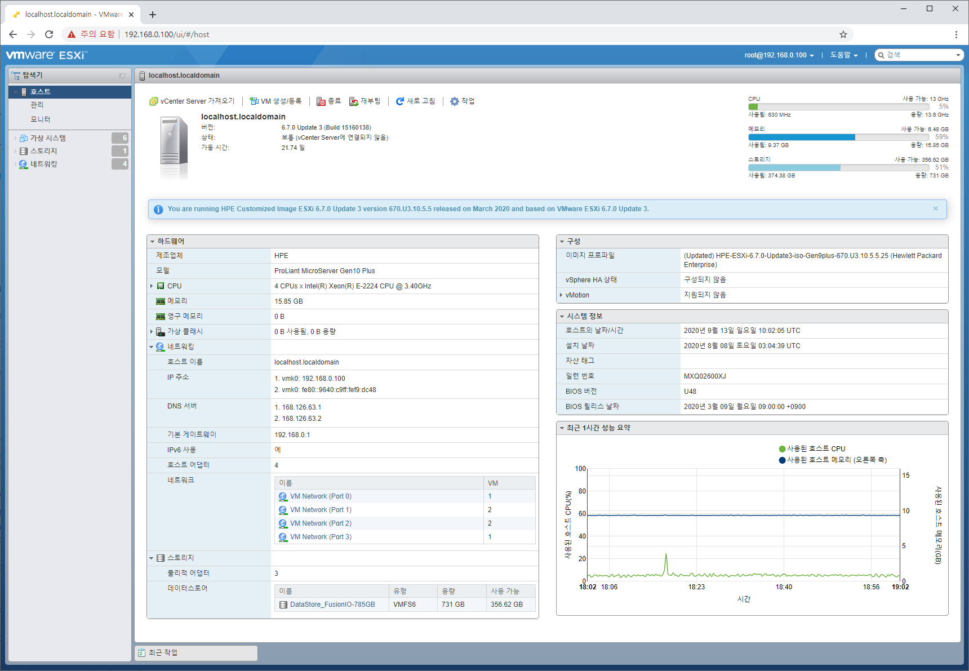969x671 pixels.
Task: Collapse the configuration panel
Action: 562,242
